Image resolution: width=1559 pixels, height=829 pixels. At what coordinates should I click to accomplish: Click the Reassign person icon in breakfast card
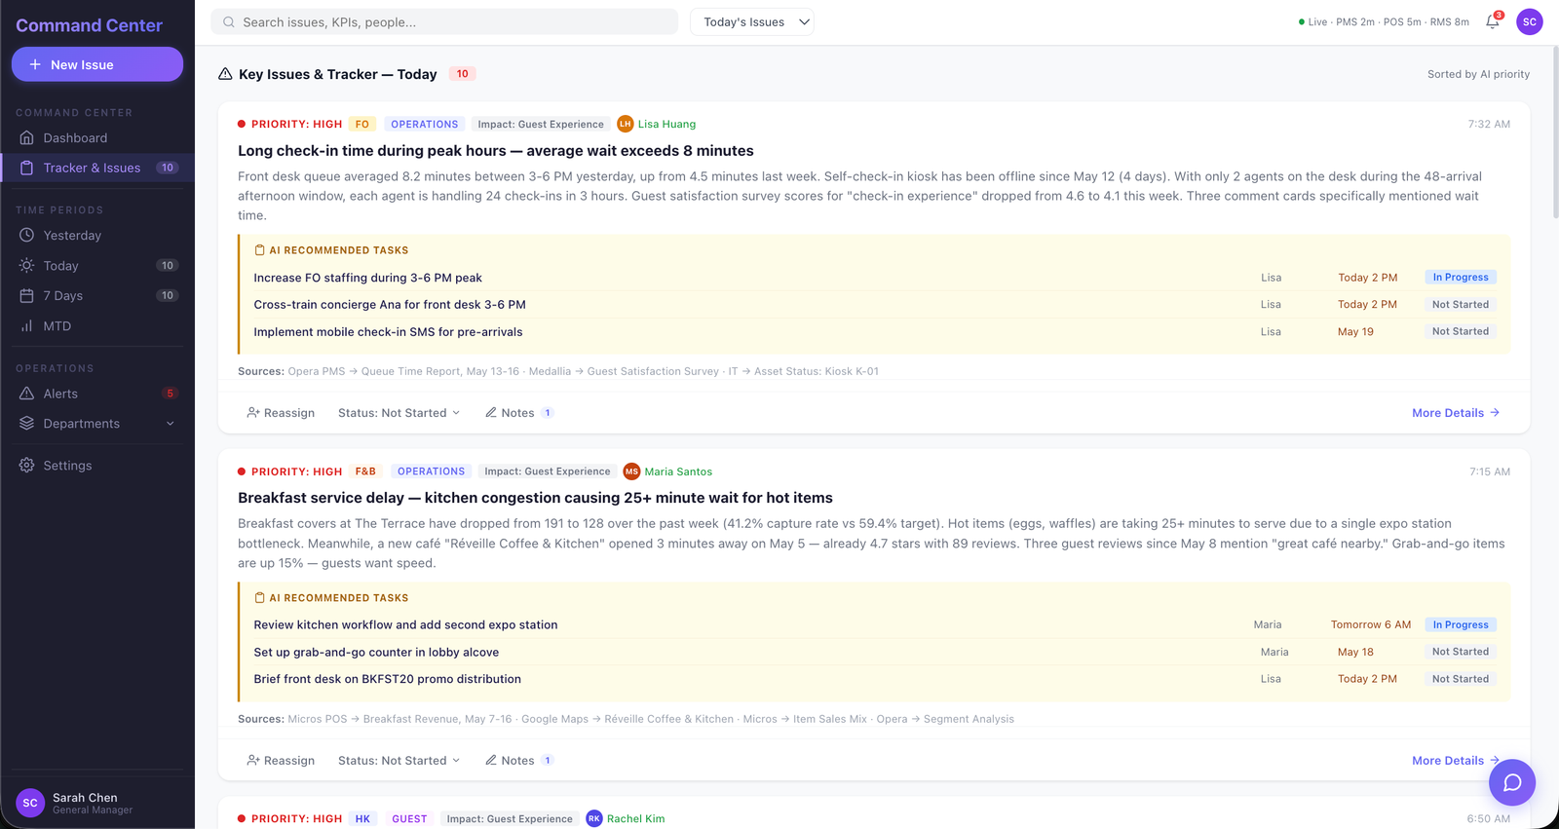pos(253,760)
